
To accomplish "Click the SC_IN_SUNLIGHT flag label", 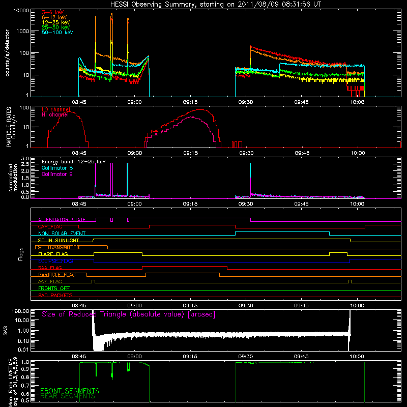I will point(59,240).
